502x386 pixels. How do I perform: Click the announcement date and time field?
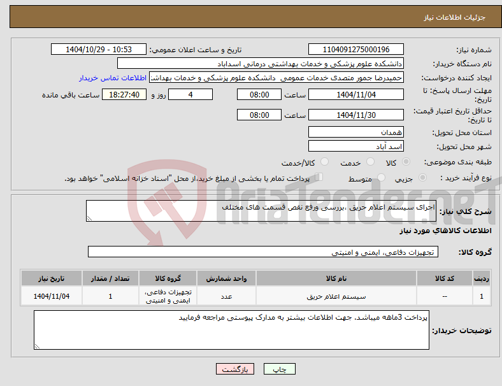(x=99, y=50)
